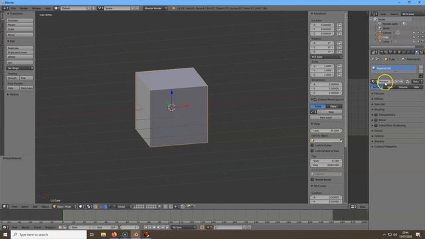425x239 pixels.
Task: Enable the Subsurface Scattering checkbox
Action: [x=376, y=125]
